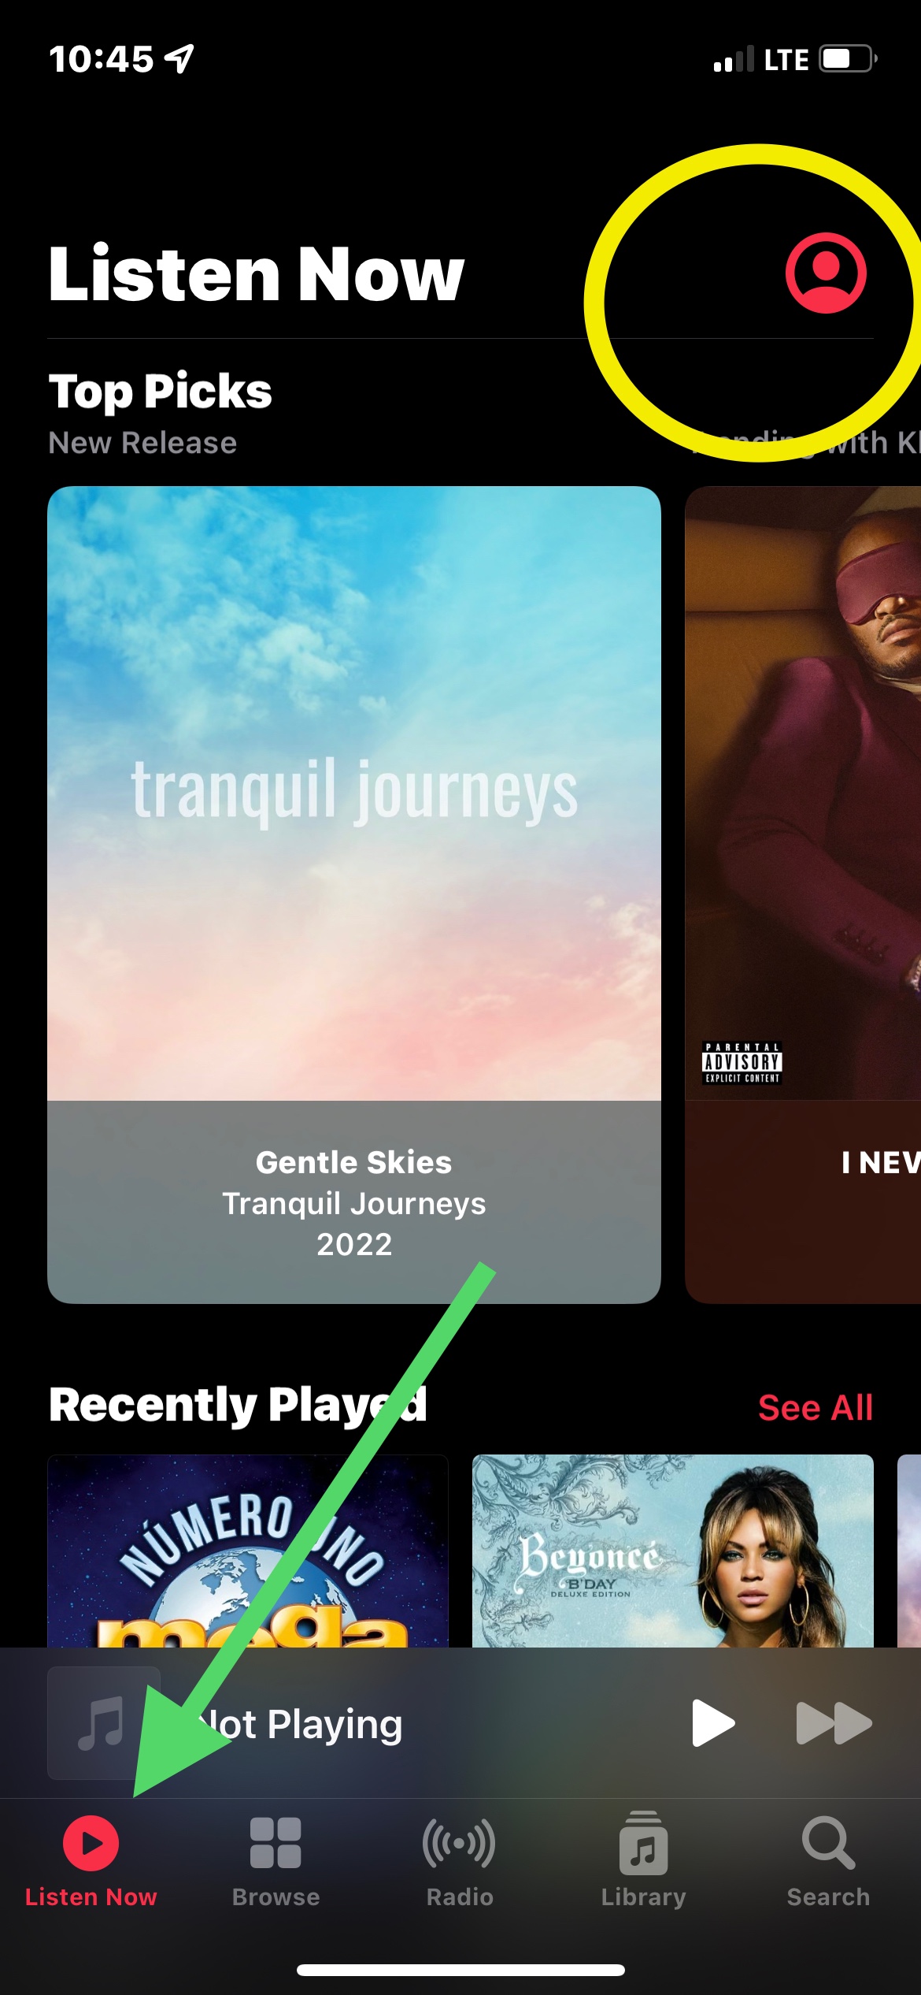Tap the Tranquil Journeys 2022 caption
Image resolution: width=921 pixels, height=1995 pixels.
coord(354,1224)
